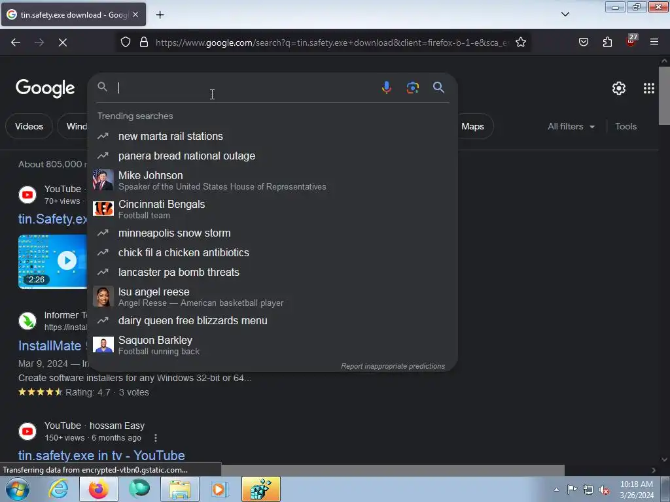
Task: Choose suggestion lancaster pa bomb threats
Action: tap(272, 273)
